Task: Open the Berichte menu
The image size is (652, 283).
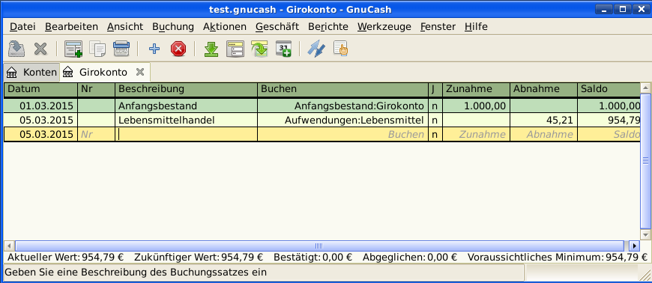Action: tap(328, 27)
